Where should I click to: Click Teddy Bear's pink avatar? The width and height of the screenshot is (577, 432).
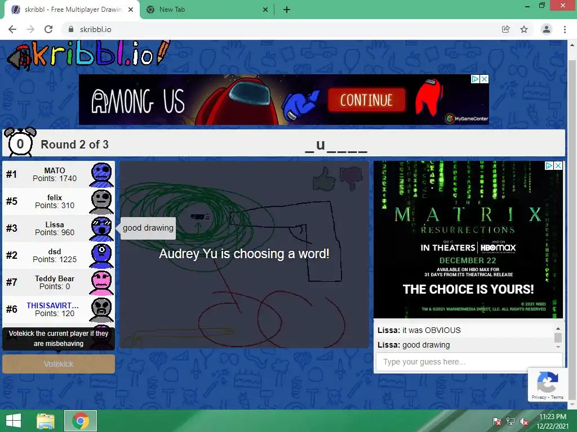[101, 283]
